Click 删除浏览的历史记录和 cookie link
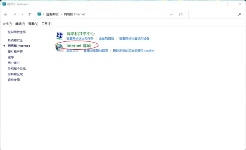The height and width of the screenshot is (150, 246). point(133,51)
